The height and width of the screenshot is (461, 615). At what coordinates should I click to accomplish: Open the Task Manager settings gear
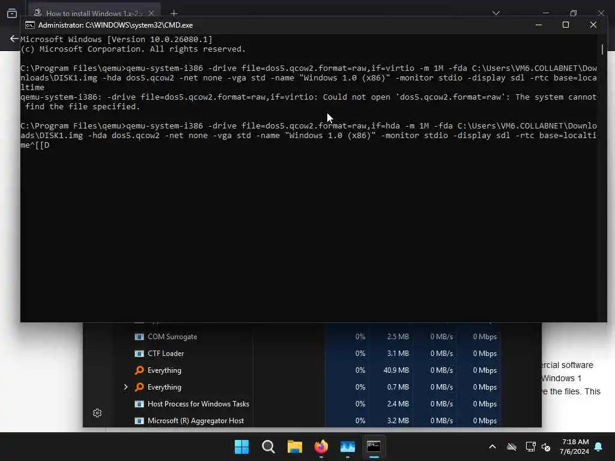[97, 413]
